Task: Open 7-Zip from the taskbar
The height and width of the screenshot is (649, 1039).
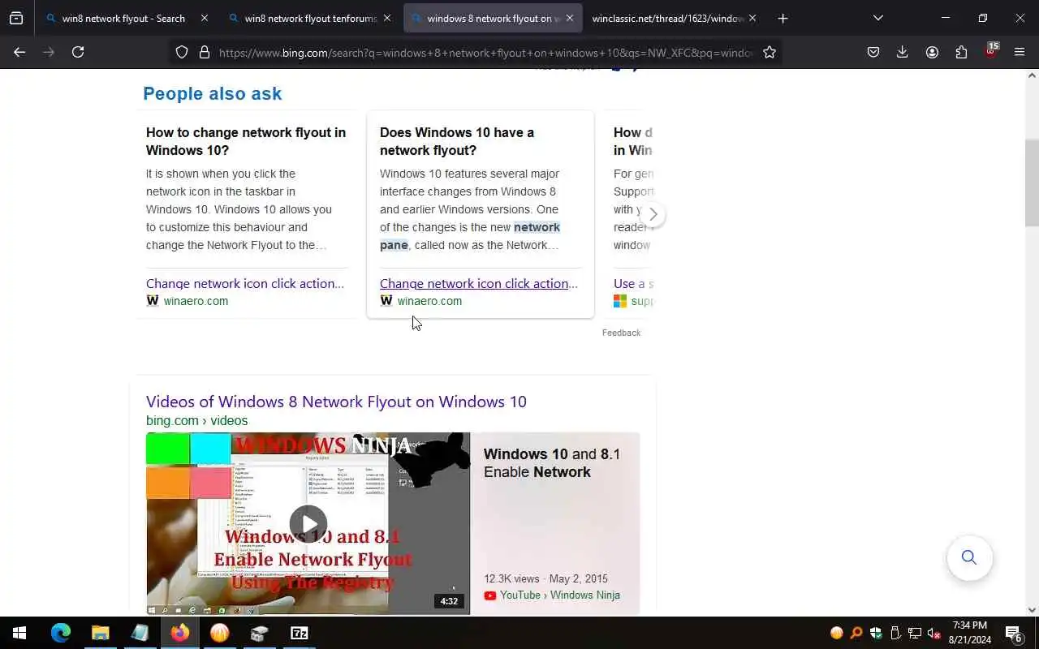Action: click(299, 633)
